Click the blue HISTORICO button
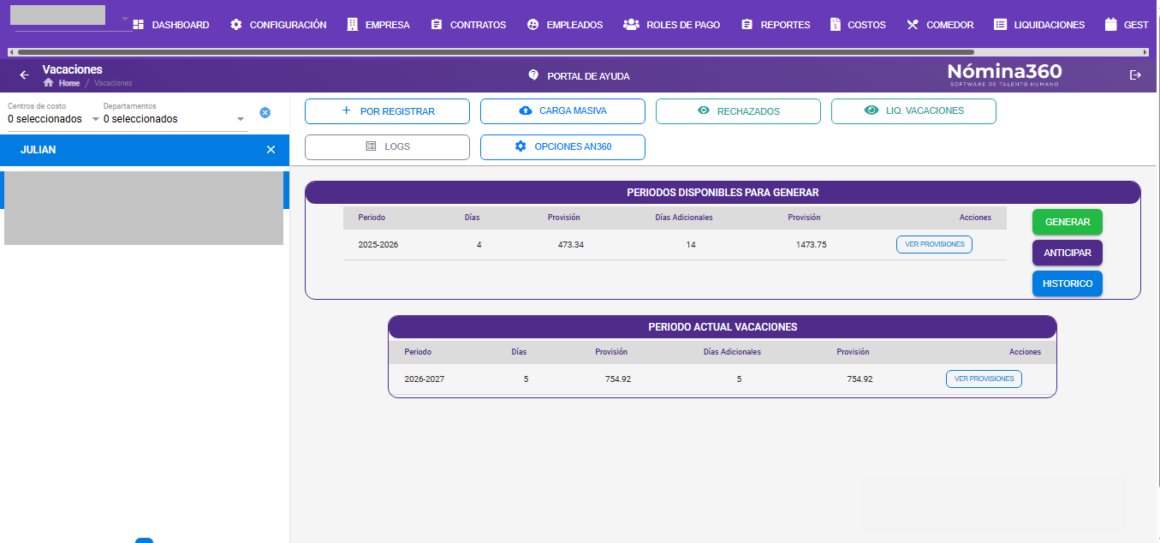The width and height of the screenshot is (1160, 543). pos(1068,283)
